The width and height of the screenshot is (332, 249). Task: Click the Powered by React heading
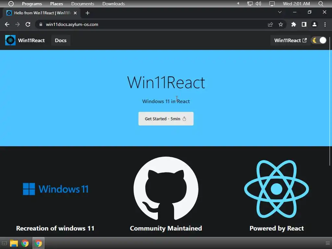coord(277,228)
